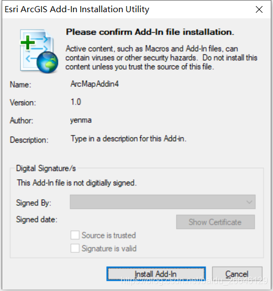
Task: Click the version value 1.0
Action: pos(76,102)
